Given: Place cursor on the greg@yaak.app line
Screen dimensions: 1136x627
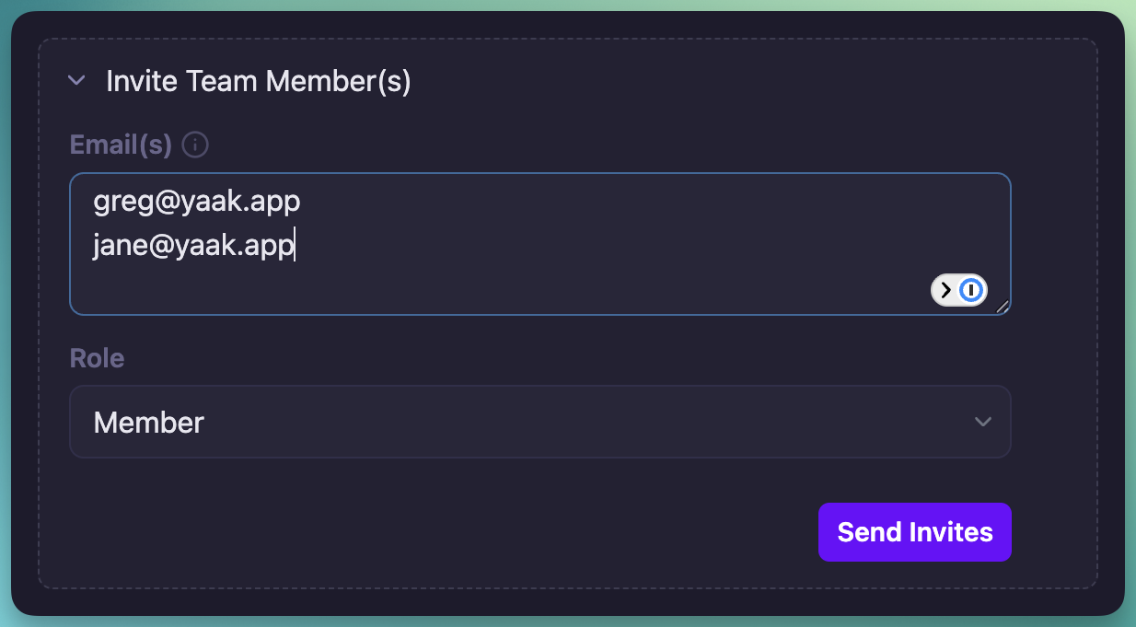Looking at the screenshot, I should tap(197, 201).
